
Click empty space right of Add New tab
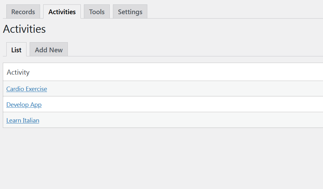tap(195, 49)
